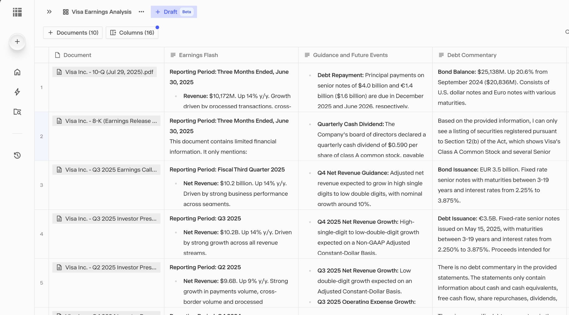Open the three-dot menu beside Visa Earnings Analysis

click(x=141, y=12)
